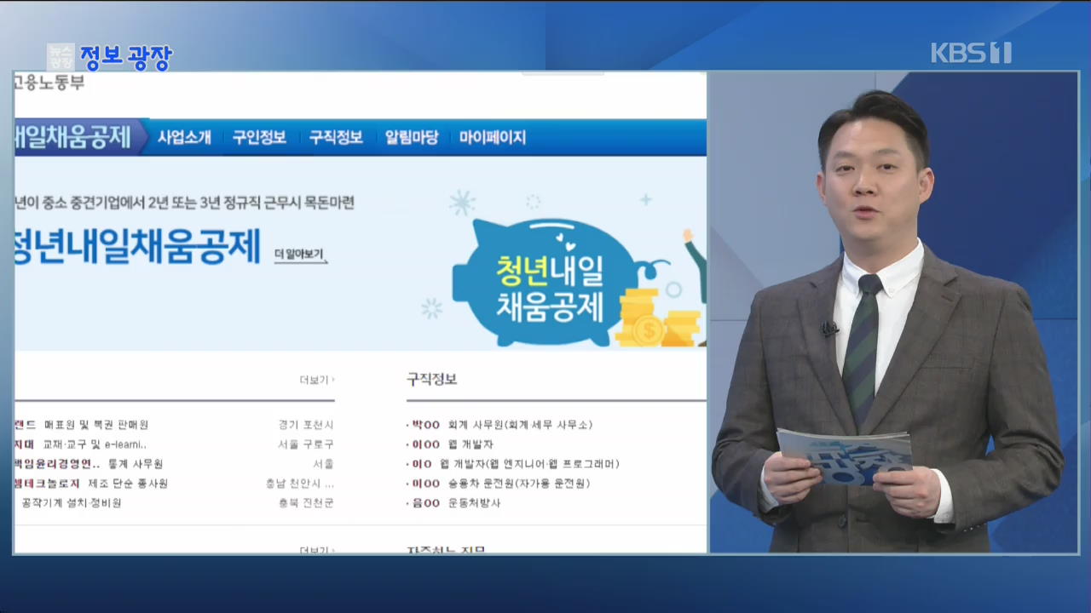The width and height of the screenshot is (1091, 613).
Task: Click the 정보 광장 segment title
Action: pyautogui.click(x=126, y=57)
